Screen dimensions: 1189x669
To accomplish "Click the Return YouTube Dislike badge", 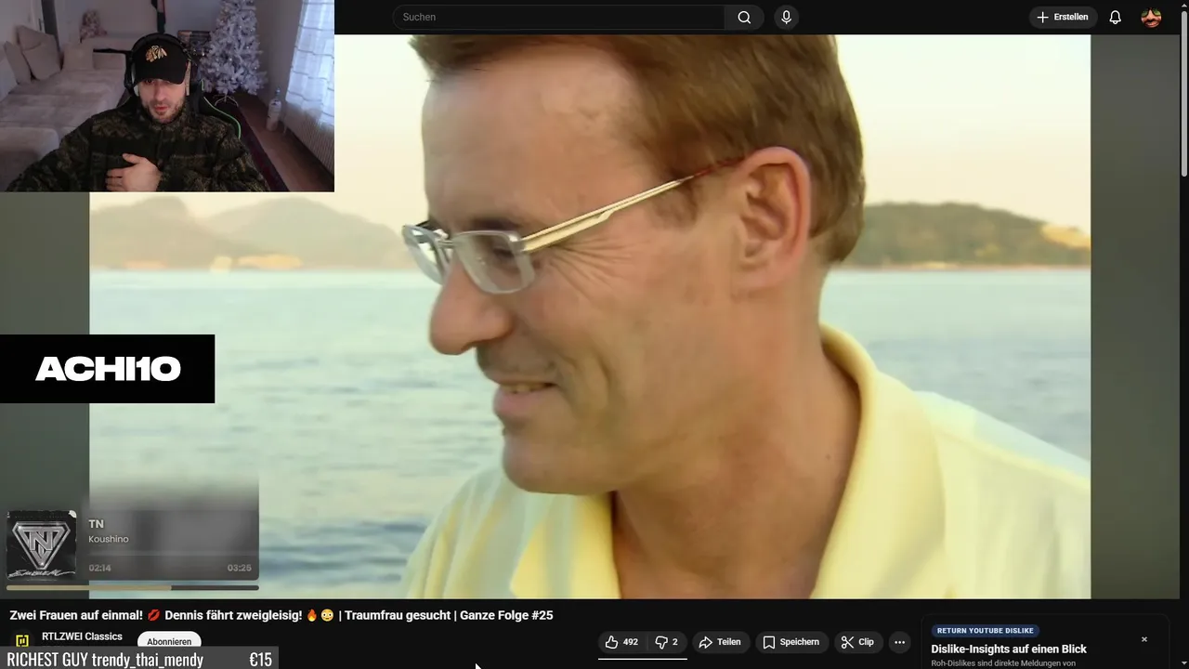I will coord(986,631).
